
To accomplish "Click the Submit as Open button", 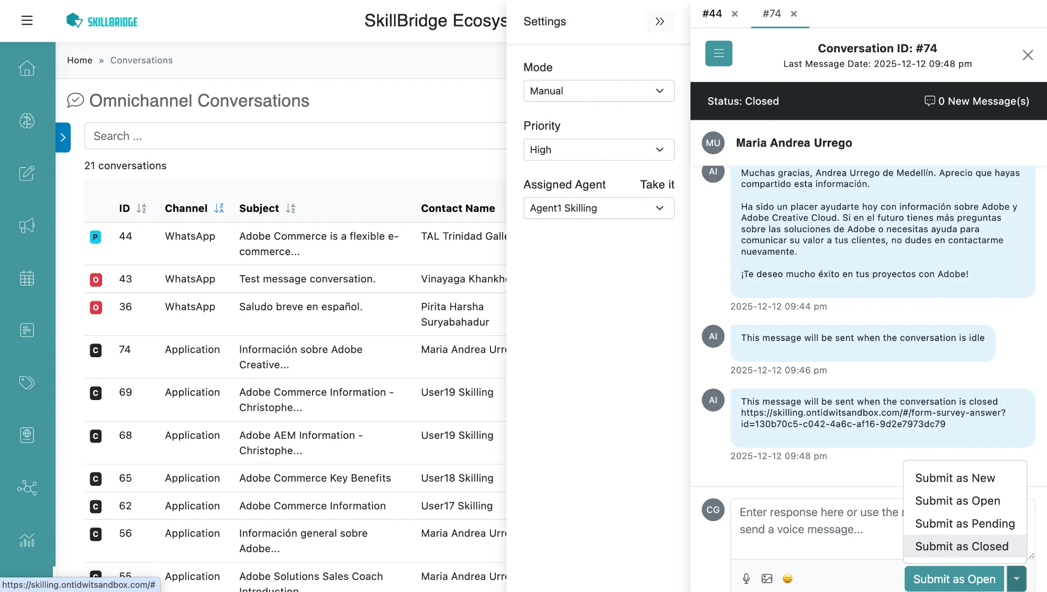I will point(954,579).
